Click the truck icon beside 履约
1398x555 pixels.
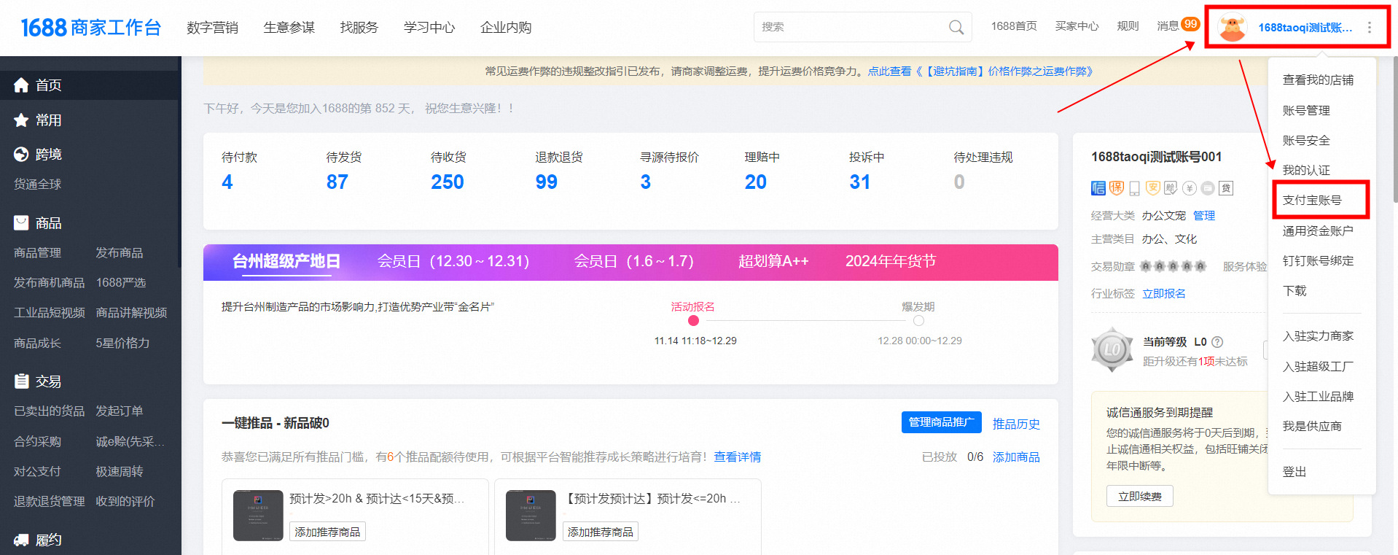pyautogui.click(x=21, y=540)
